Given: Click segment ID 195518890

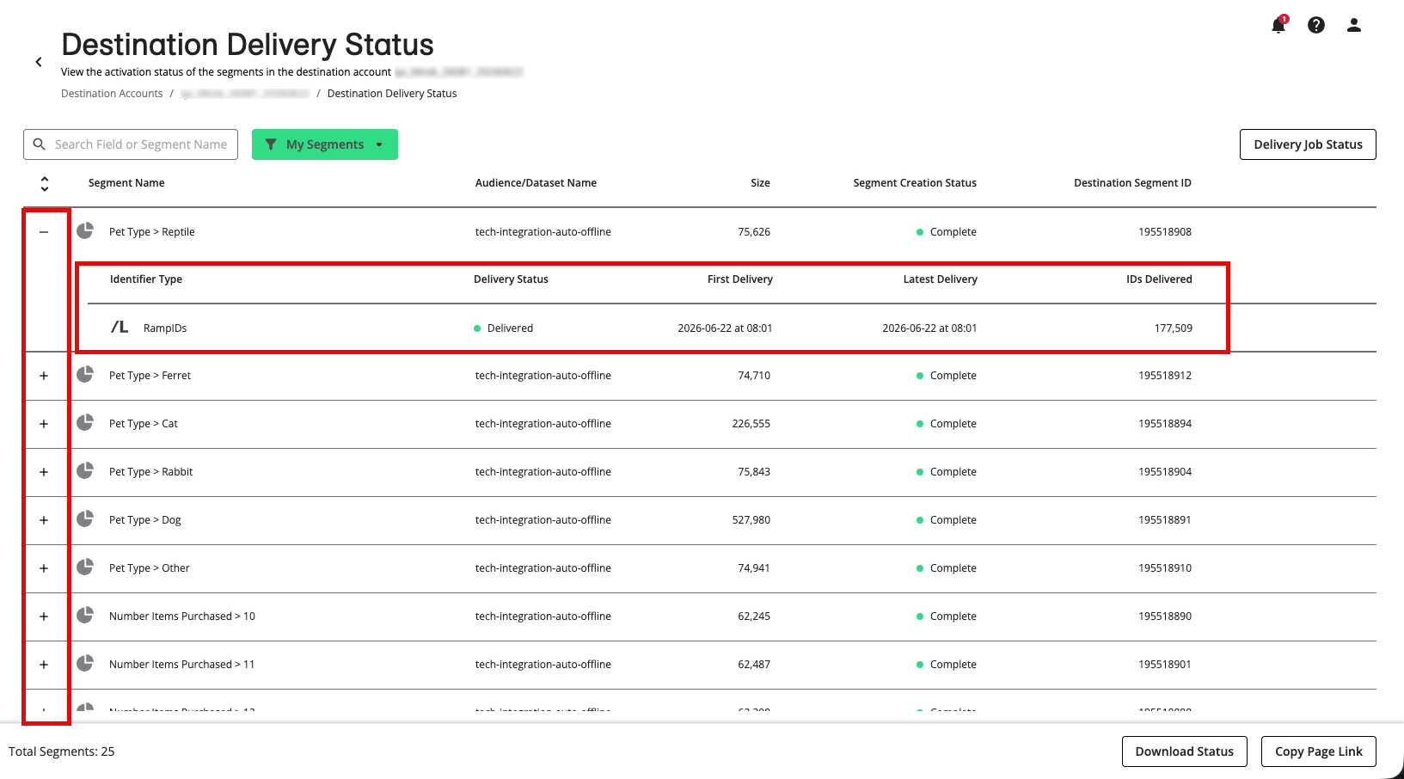Looking at the screenshot, I should pos(1165,616).
